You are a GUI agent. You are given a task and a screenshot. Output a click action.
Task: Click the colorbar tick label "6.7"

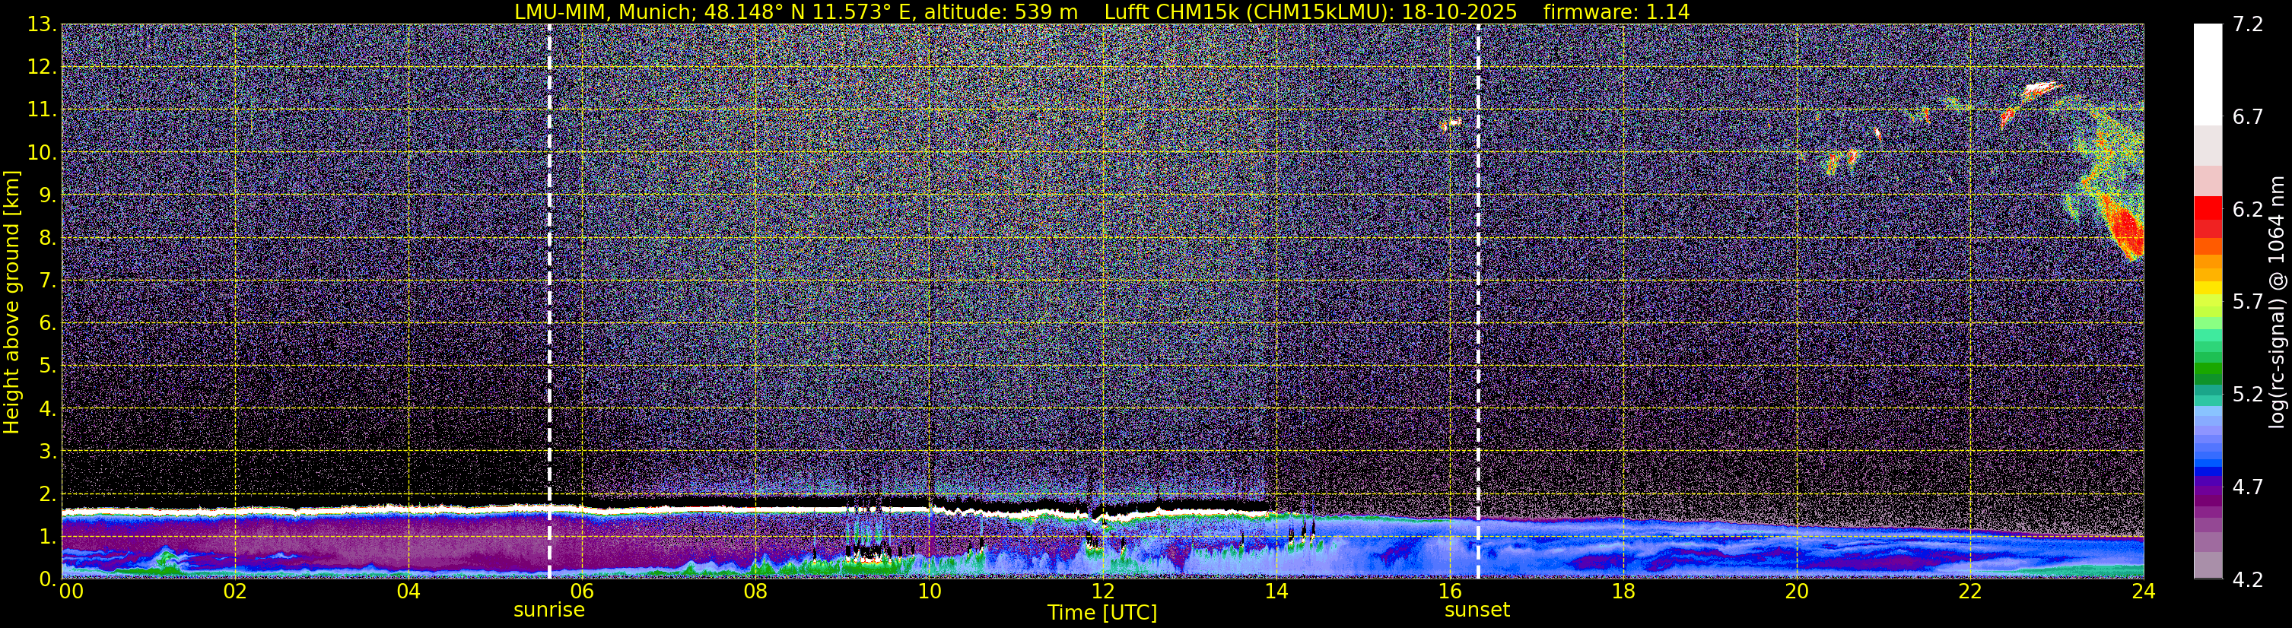(x=2248, y=117)
